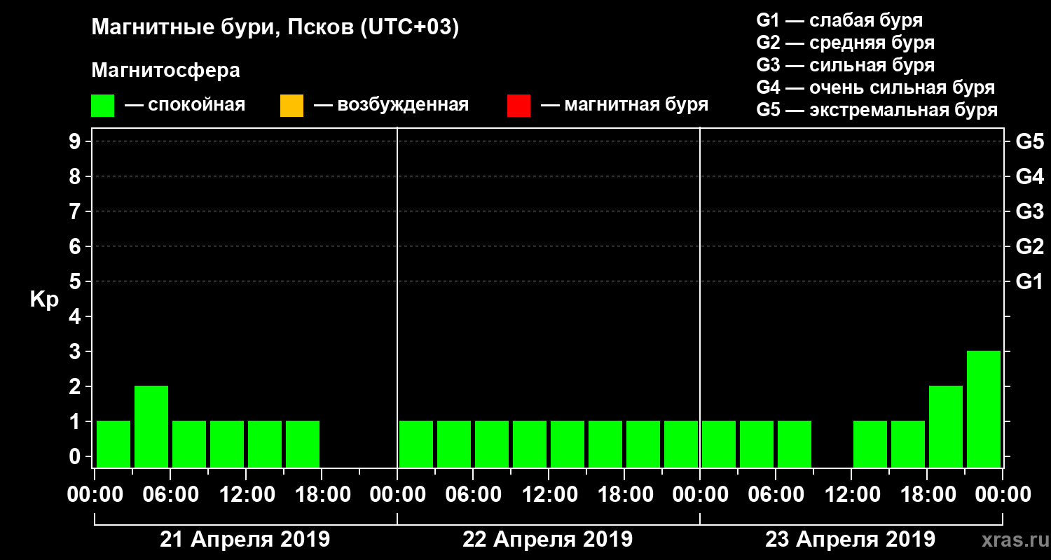Click the date label '23 Апреля 2019'

pyautogui.click(x=850, y=539)
